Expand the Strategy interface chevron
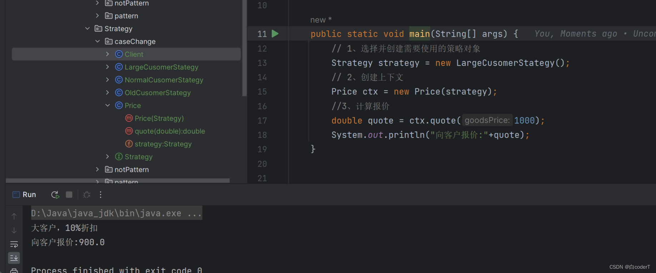 coord(107,157)
